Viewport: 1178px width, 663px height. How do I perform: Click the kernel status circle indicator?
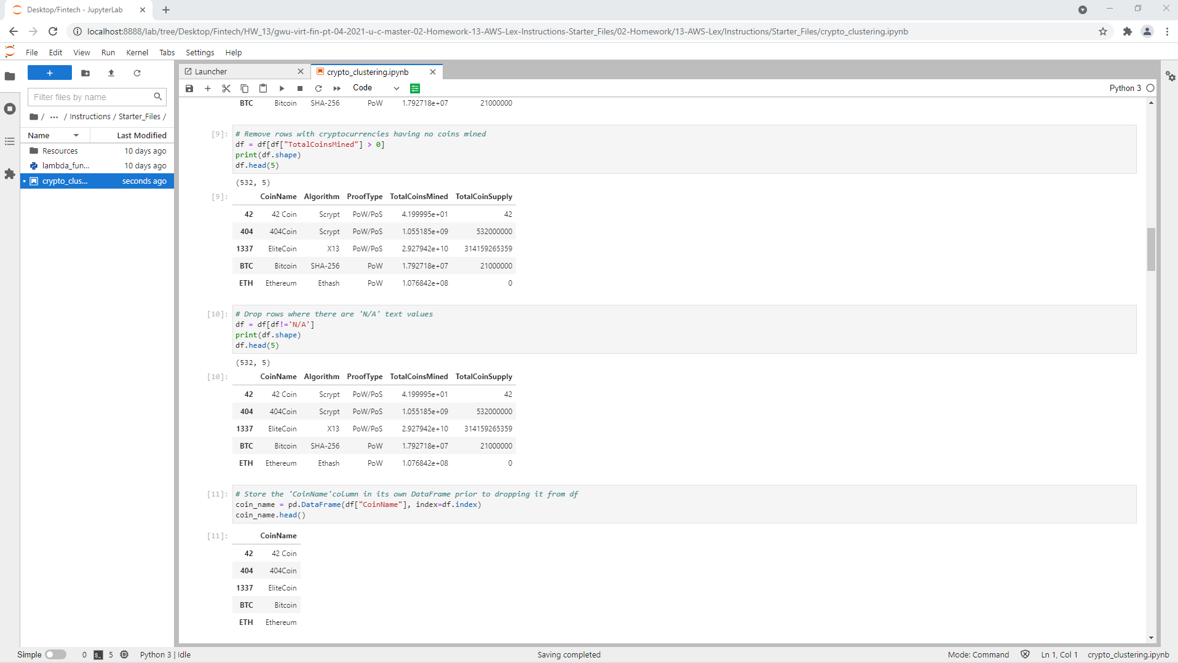(x=1150, y=88)
